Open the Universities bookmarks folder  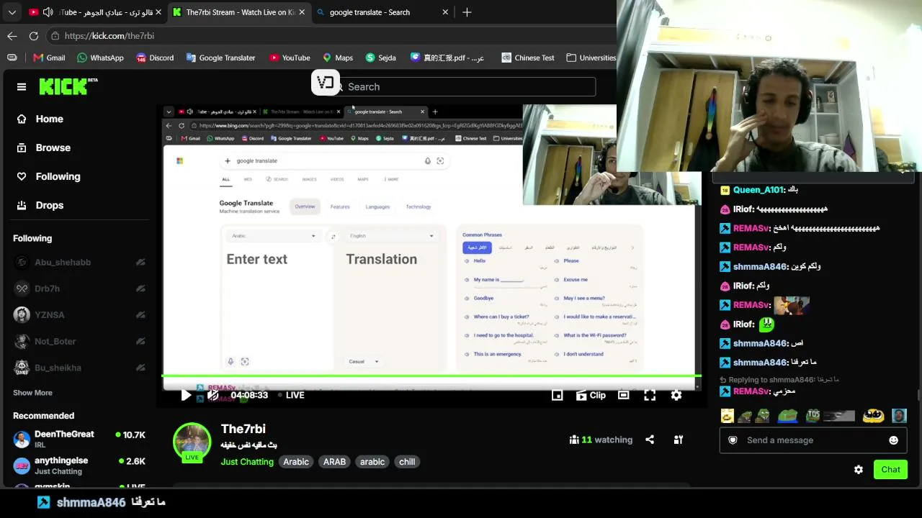[591, 58]
